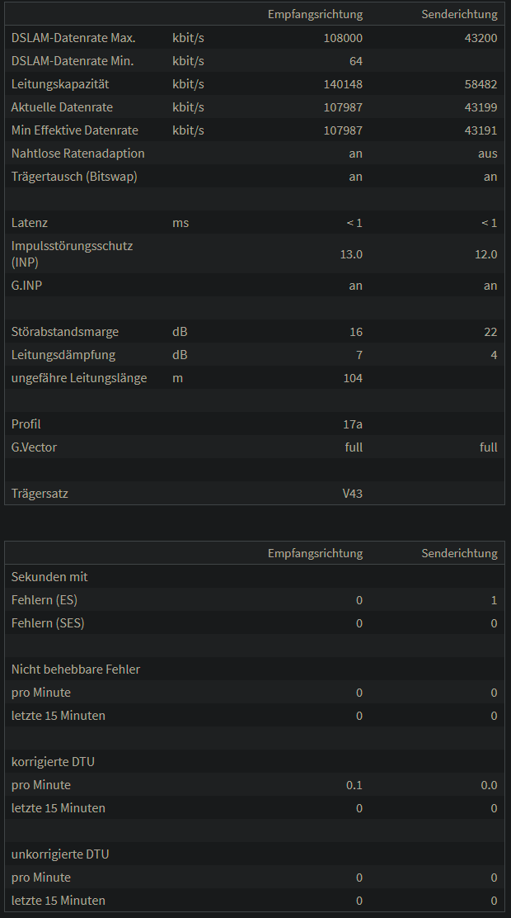Click the Min Effektive Datenrate label
This screenshot has width=511, height=918.
(x=75, y=130)
